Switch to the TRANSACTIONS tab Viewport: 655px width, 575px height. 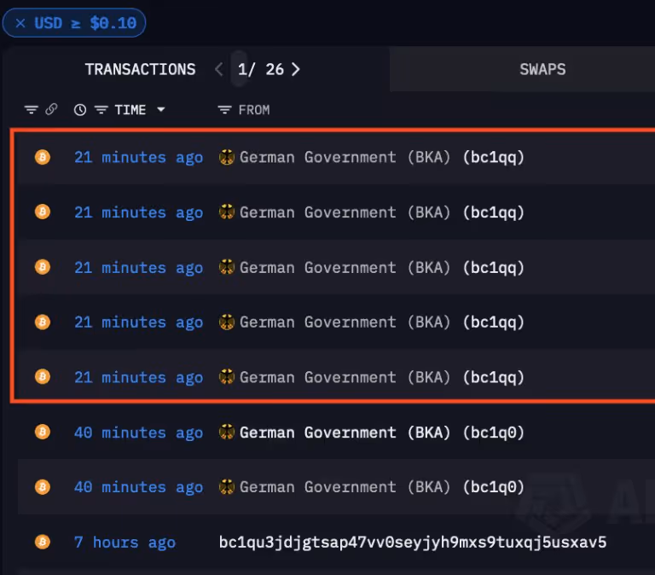click(x=140, y=69)
